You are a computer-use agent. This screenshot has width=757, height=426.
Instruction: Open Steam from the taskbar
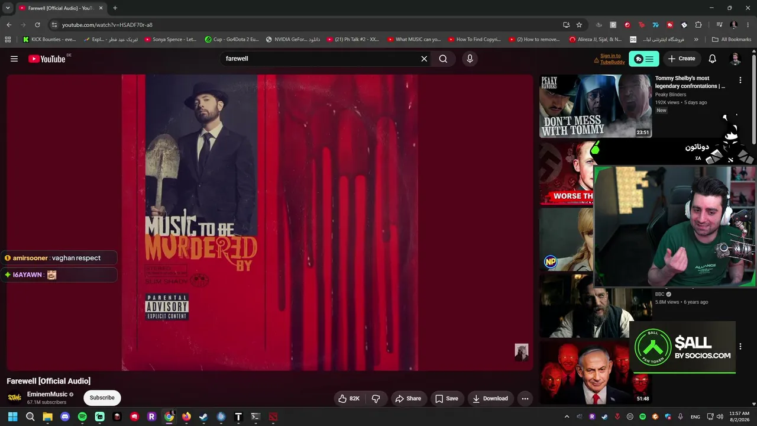point(203,417)
